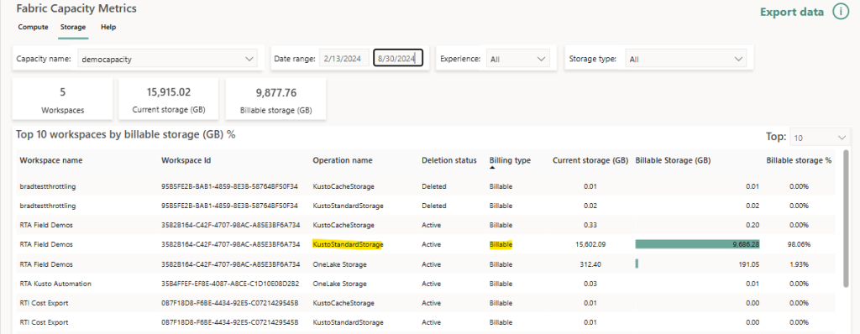Image resolution: width=860 pixels, height=334 pixels.
Task: Sort by Current storage (GB) column header
Action: [x=590, y=160]
